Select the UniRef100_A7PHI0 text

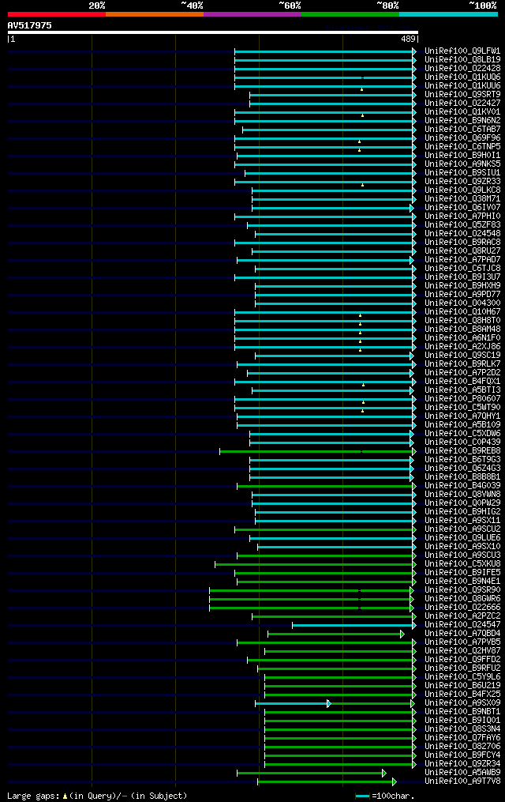click(462, 217)
